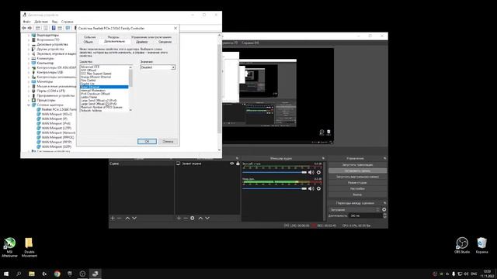Screen dimensions: 497x279
Task: Switch to Драйвер tab in properties dialog
Action: [x=141, y=42]
